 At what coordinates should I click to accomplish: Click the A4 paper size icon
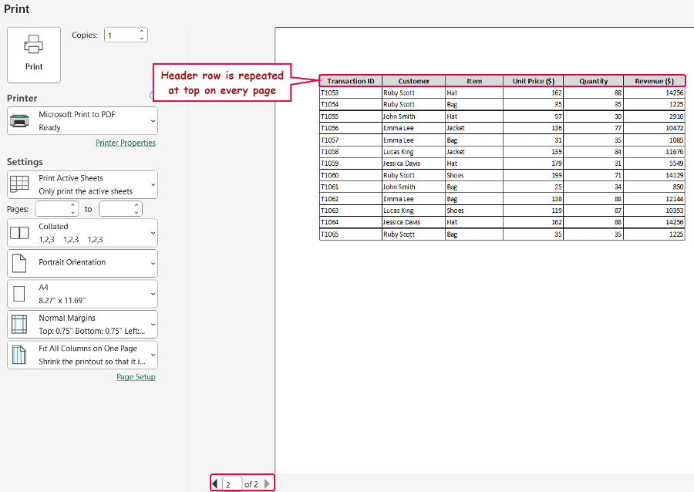[19, 294]
